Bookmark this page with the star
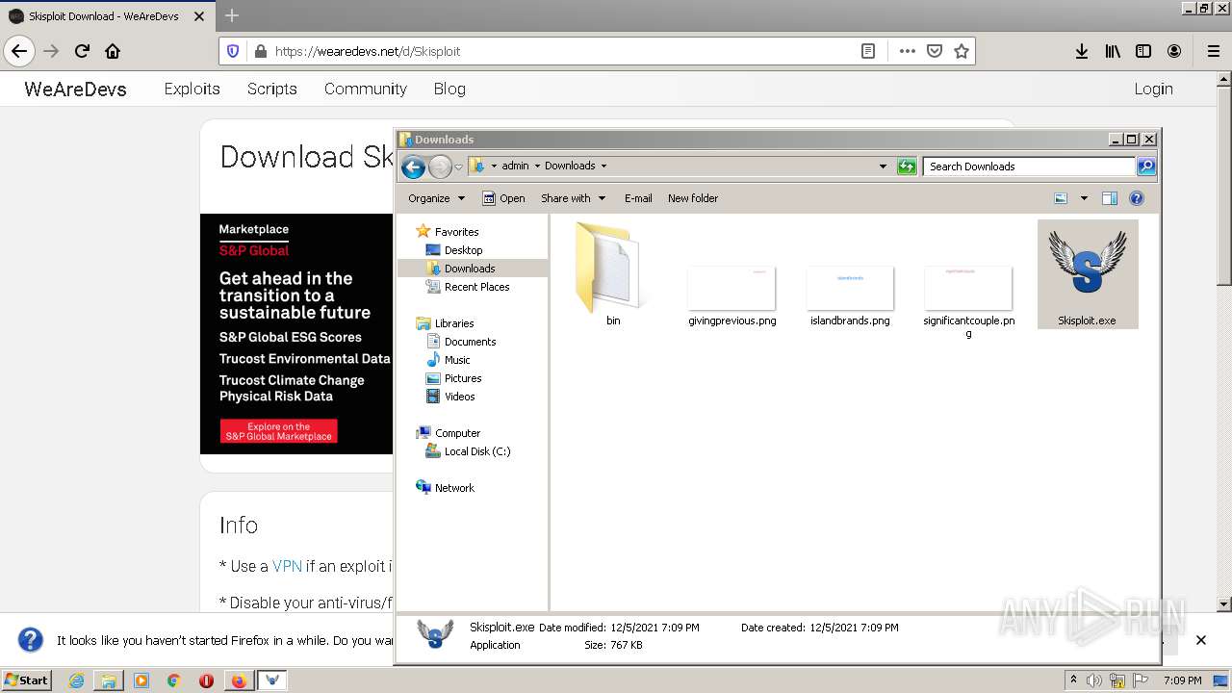1232x693 pixels. (x=961, y=51)
